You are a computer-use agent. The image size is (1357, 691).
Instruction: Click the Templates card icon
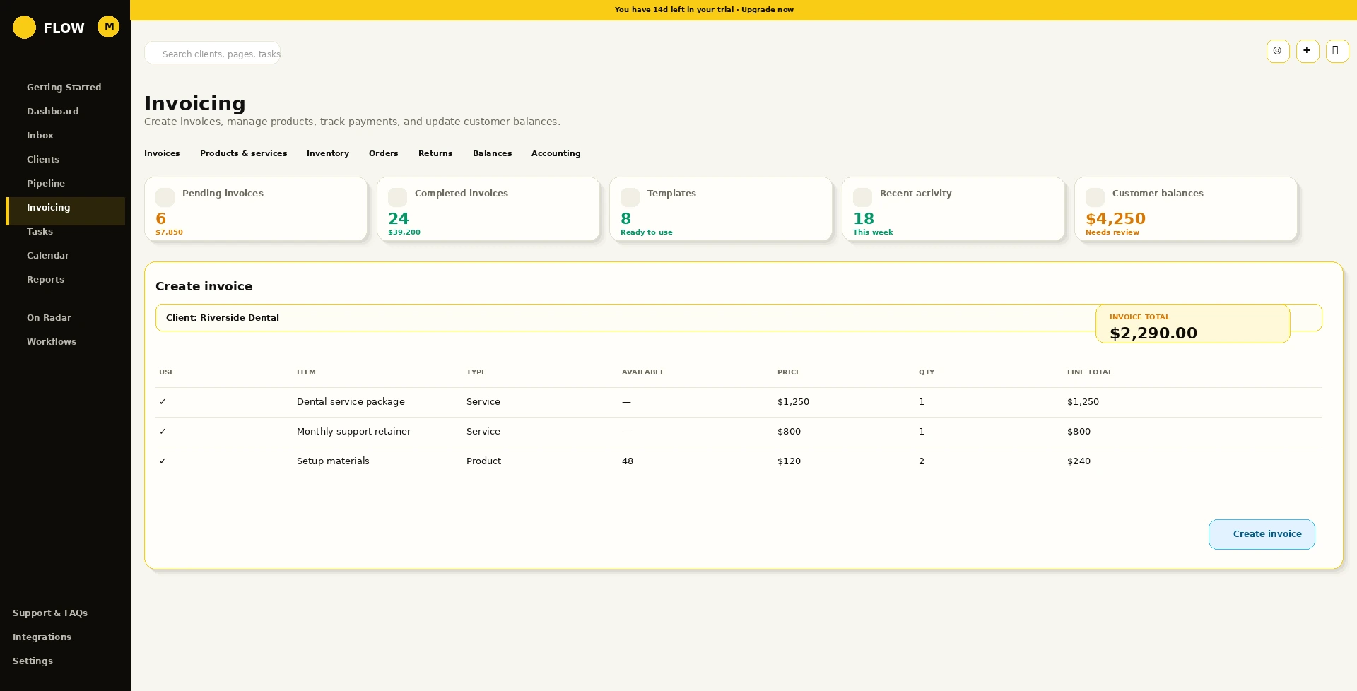pyautogui.click(x=630, y=197)
